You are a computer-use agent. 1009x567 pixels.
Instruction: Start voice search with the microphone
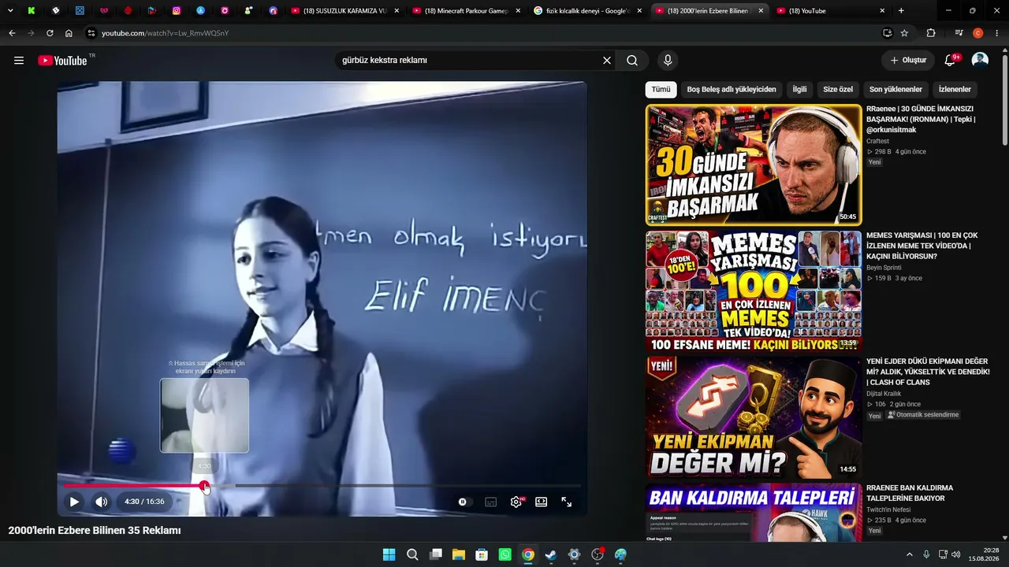tap(668, 61)
